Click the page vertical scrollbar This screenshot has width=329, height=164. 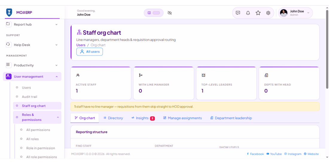tap(327, 49)
